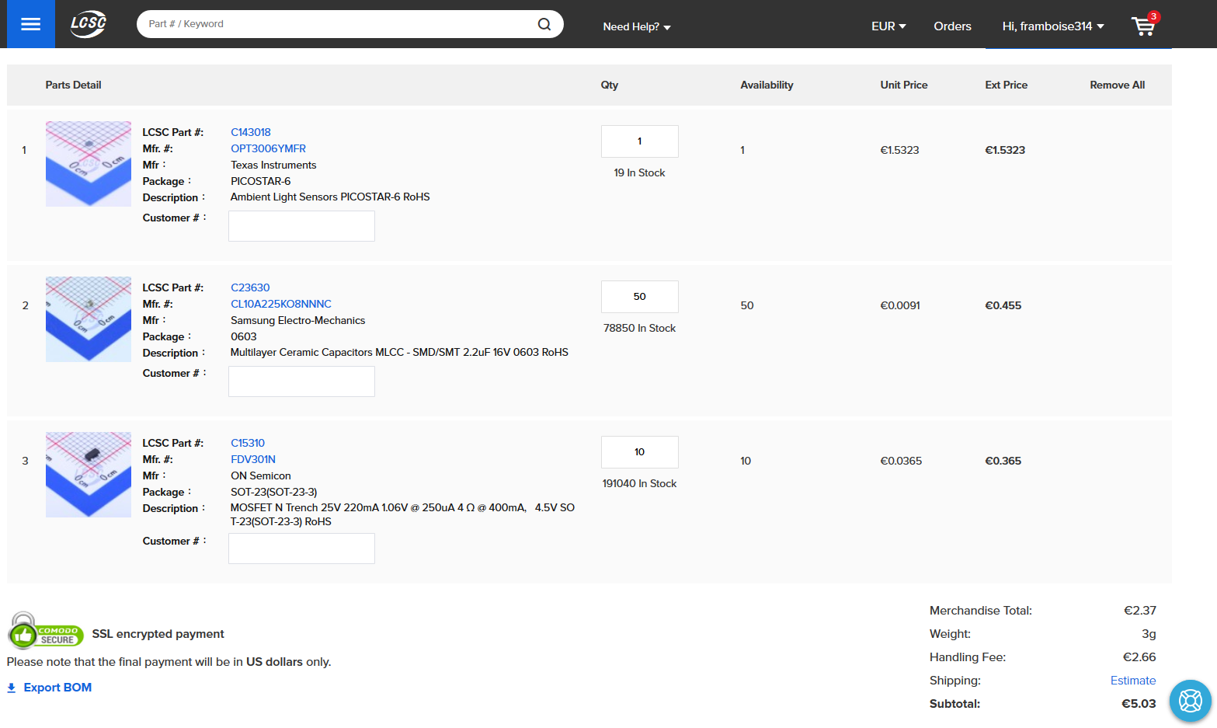Select ext price €0.455

1003,305
